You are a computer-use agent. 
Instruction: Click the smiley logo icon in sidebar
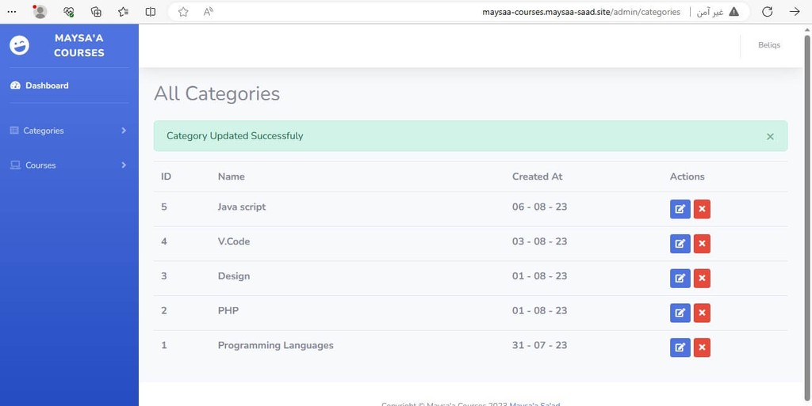pos(20,45)
